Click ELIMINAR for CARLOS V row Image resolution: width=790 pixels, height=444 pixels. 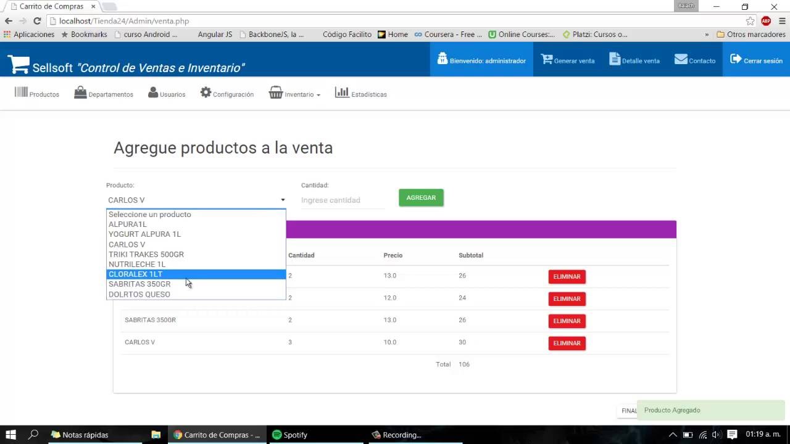pos(567,343)
